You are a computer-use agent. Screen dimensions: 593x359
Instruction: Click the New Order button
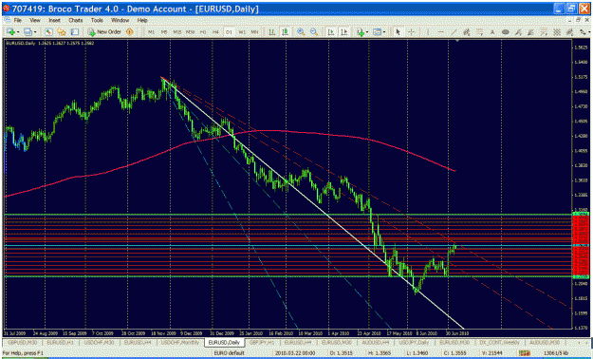[104, 32]
